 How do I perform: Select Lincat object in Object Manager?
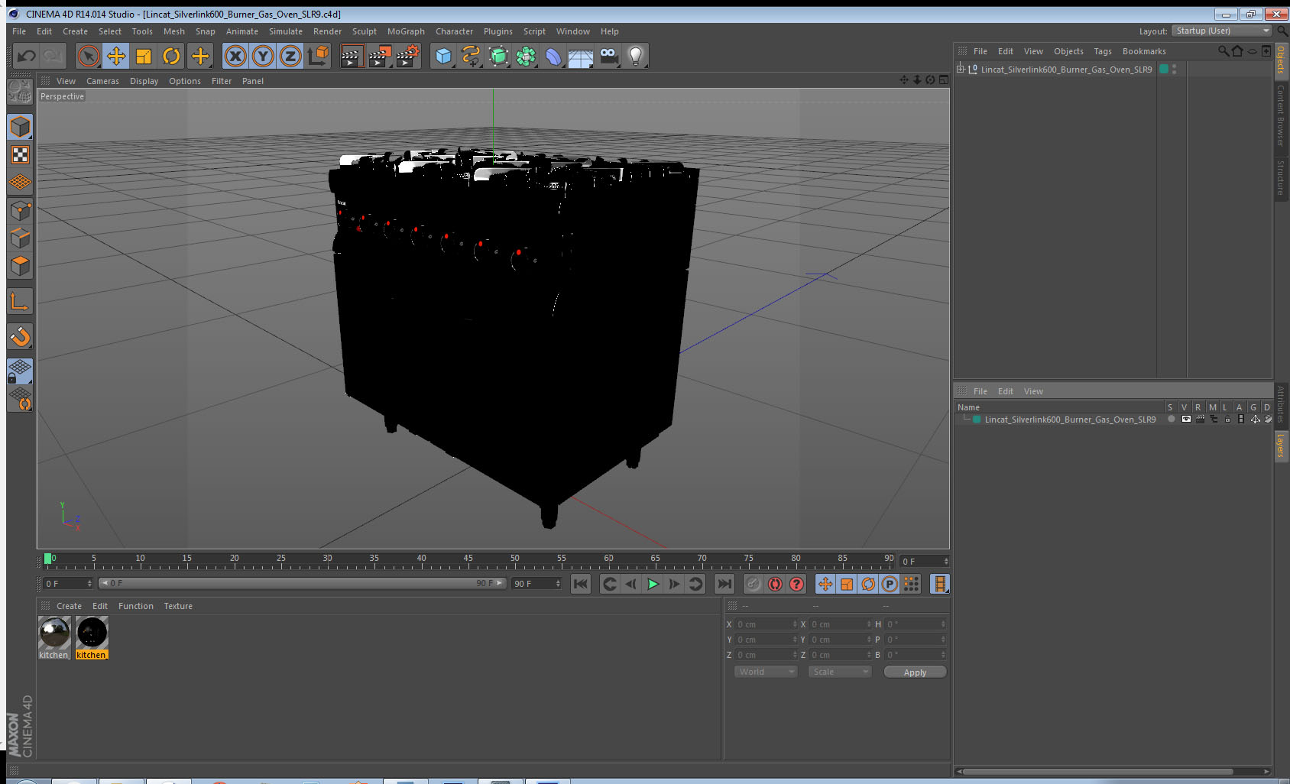1066,70
